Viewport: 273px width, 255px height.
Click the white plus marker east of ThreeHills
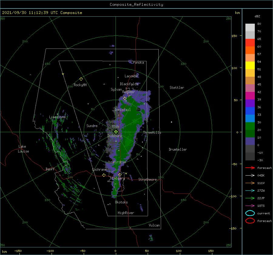(x=171, y=122)
